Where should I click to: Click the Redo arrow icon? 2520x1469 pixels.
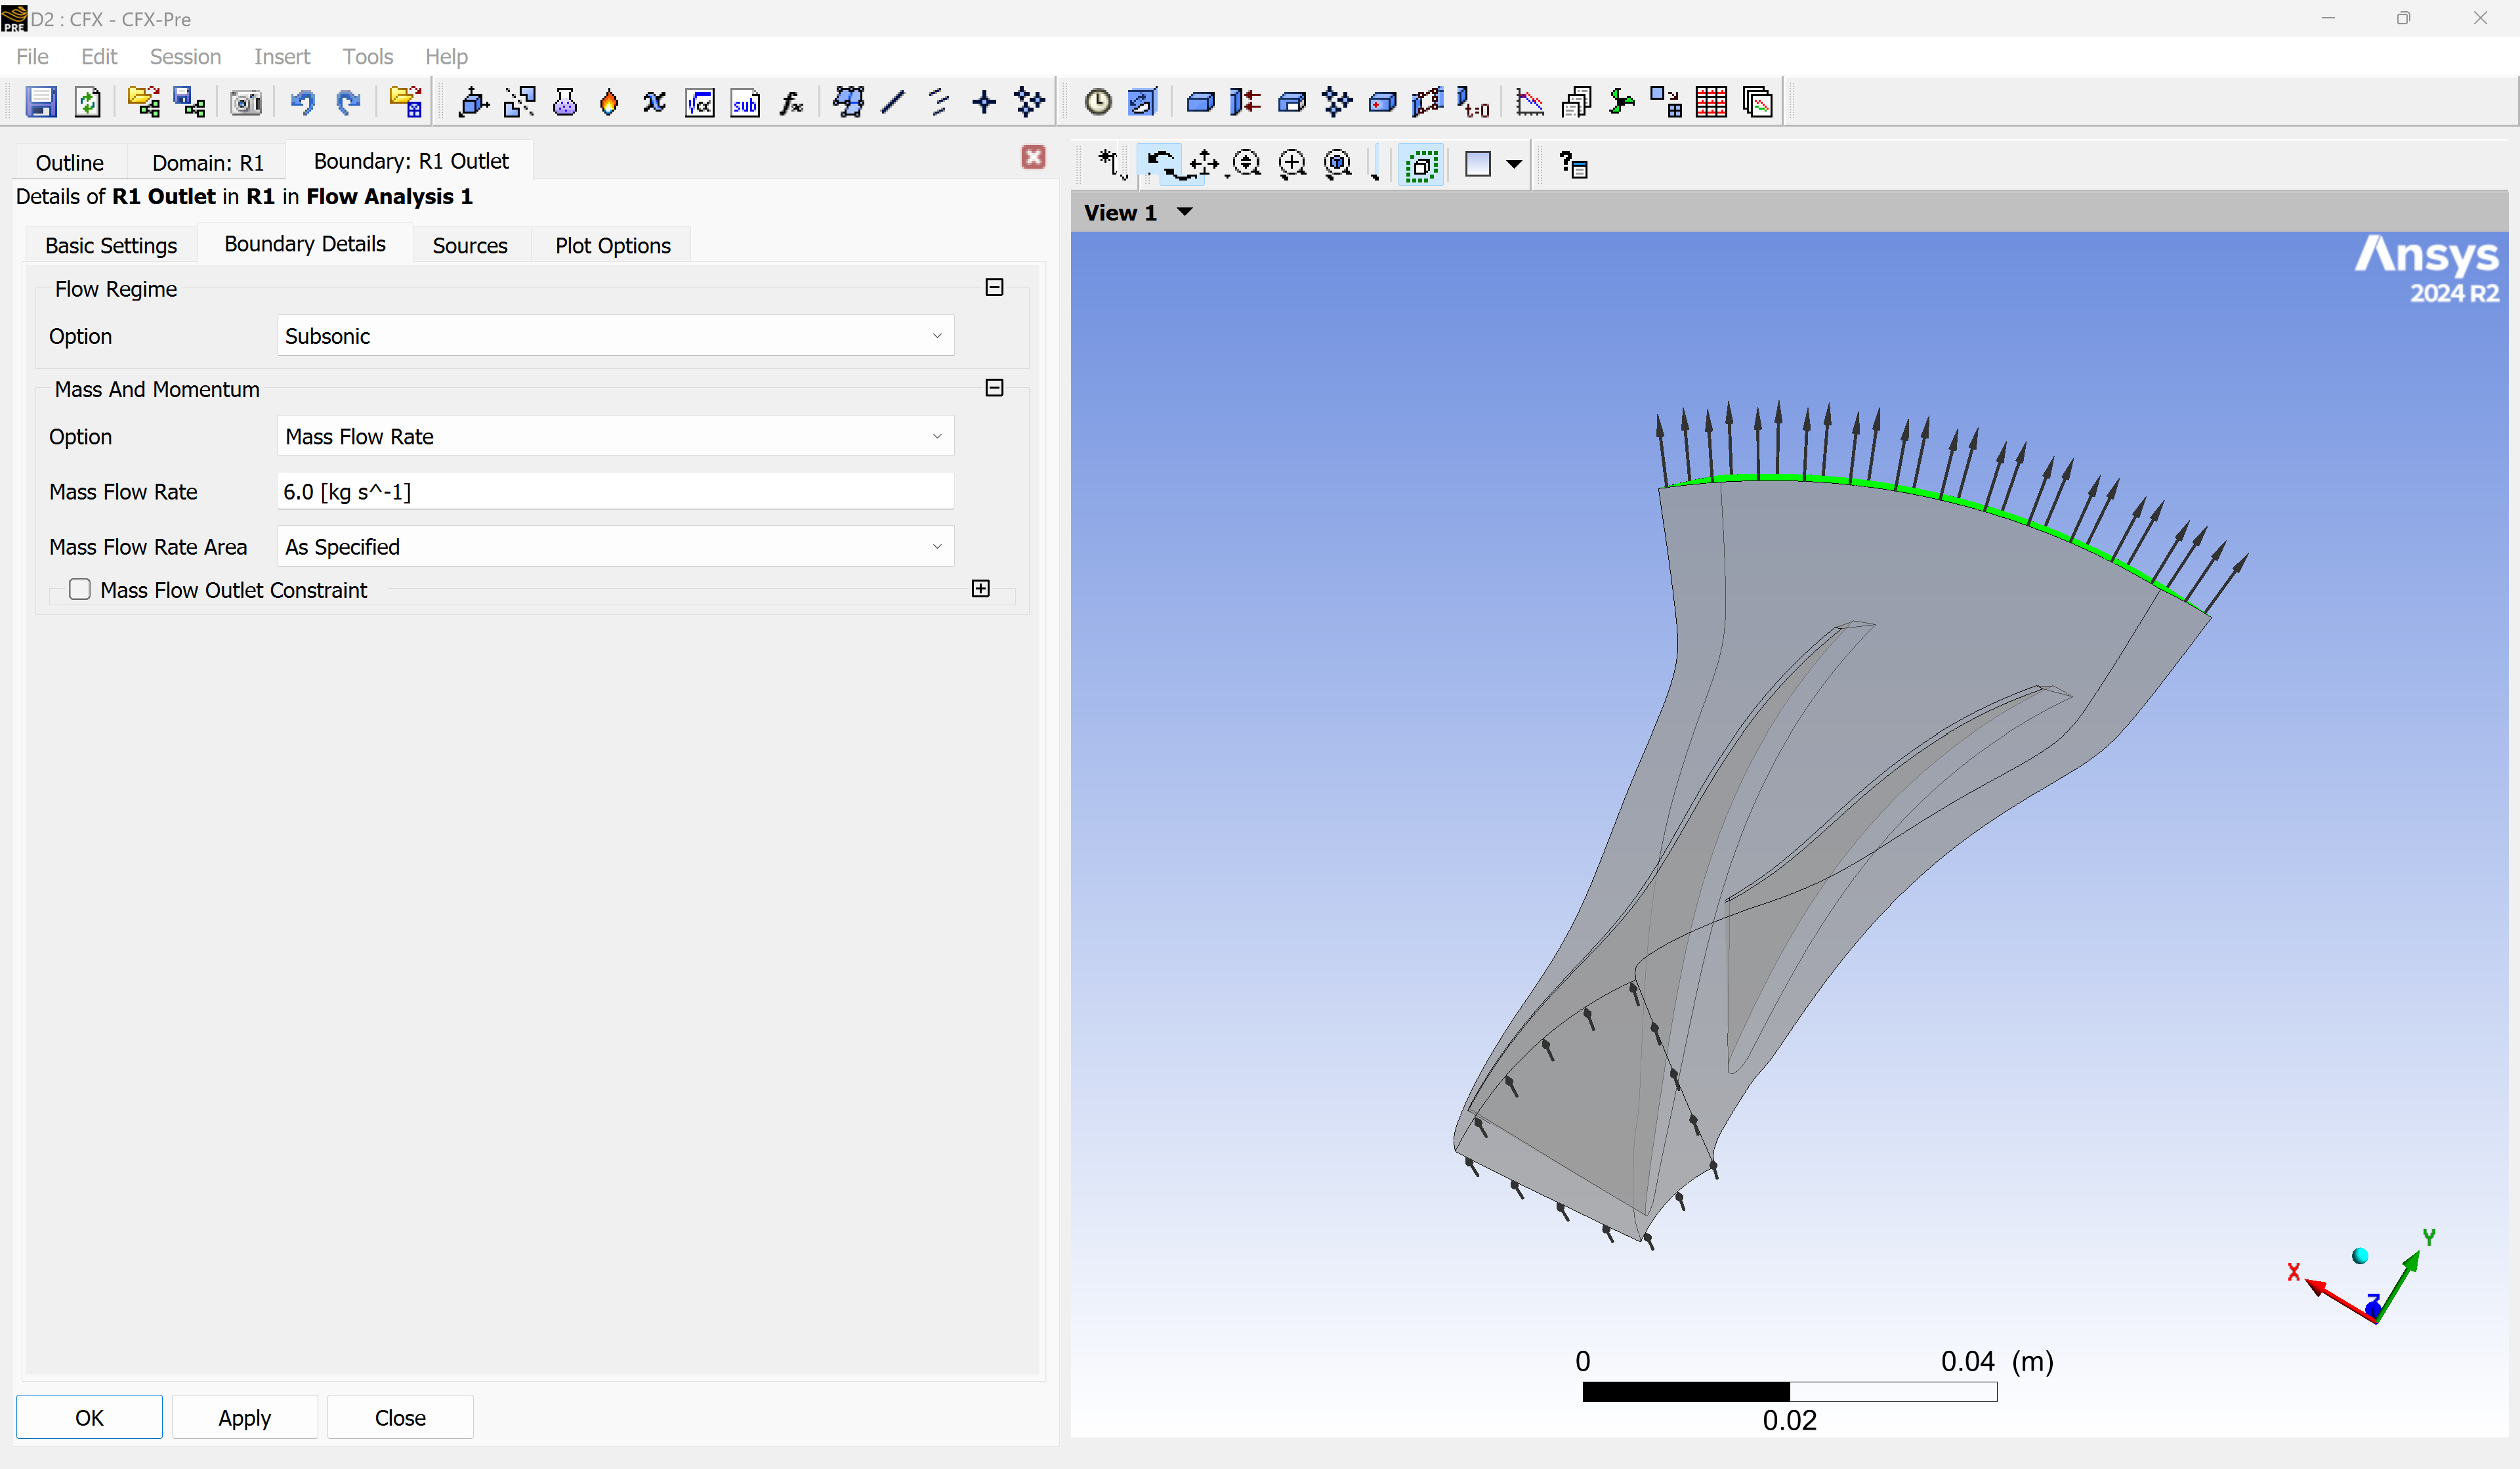point(348,102)
